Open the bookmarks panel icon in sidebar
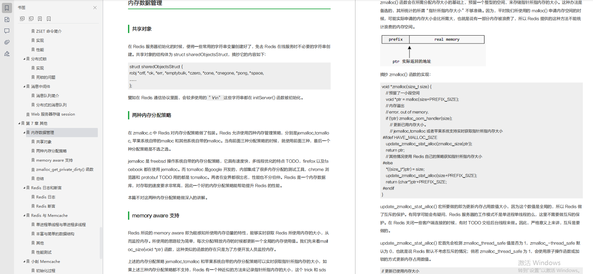Screen dimensions: 593x274 7,8
